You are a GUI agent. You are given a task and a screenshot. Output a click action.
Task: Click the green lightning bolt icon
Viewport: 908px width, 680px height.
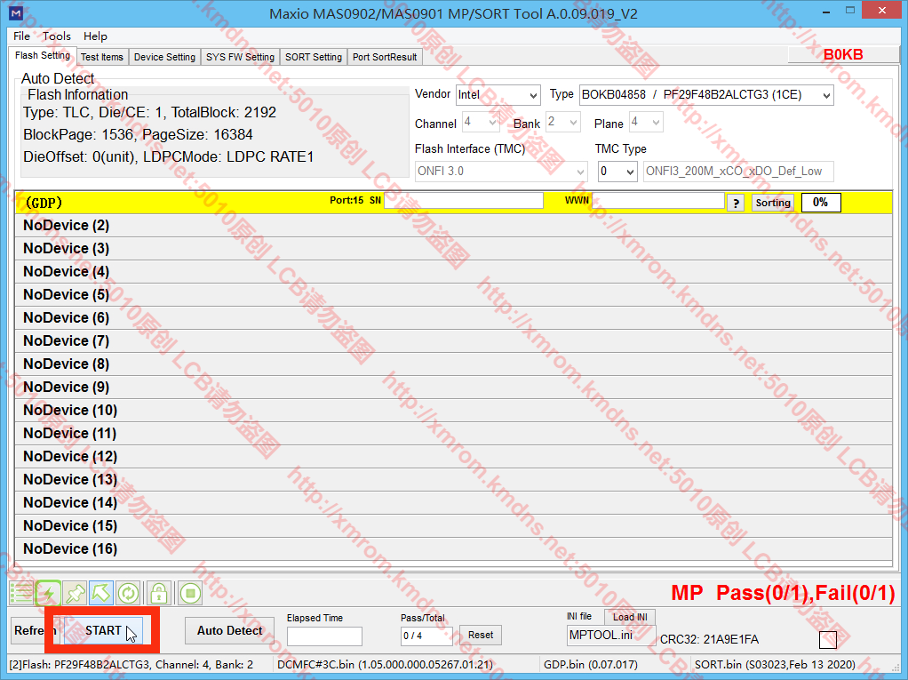[48, 593]
